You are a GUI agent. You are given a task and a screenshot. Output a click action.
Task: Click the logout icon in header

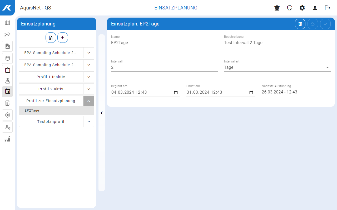(x=327, y=8)
